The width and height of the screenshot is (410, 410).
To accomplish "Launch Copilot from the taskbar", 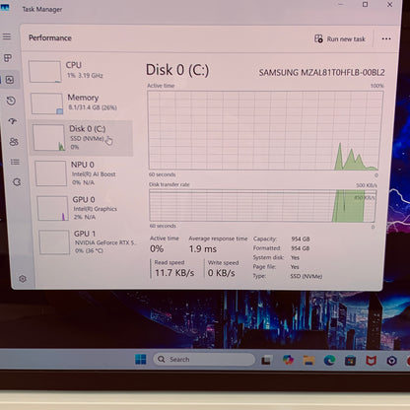I will point(288,360).
